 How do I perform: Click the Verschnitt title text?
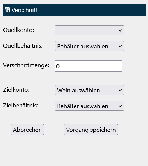(24, 10)
